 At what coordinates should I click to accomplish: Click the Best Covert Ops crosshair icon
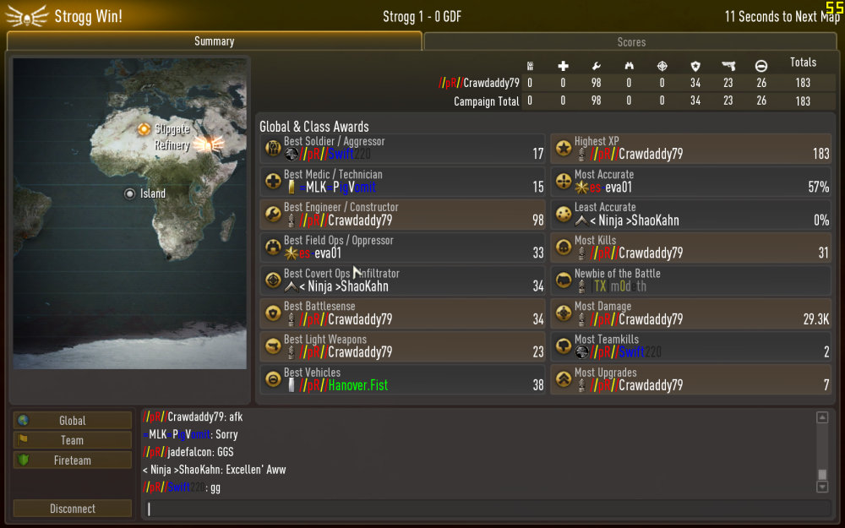[273, 280]
